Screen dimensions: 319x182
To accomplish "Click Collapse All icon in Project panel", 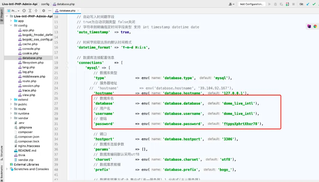I will (36, 10).
